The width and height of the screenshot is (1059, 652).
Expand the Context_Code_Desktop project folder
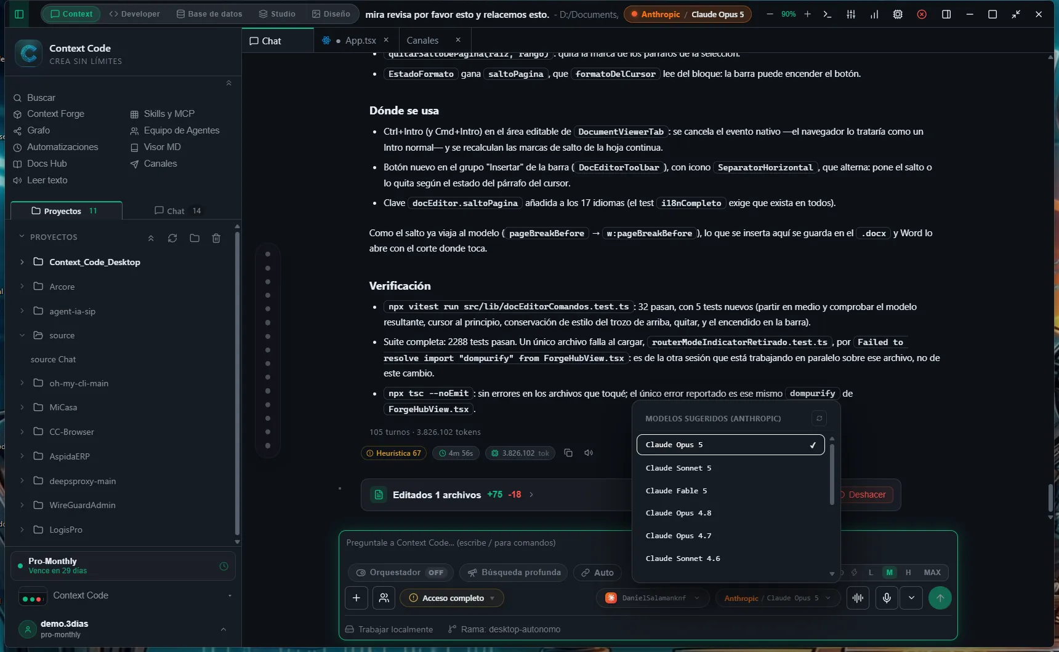point(22,262)
